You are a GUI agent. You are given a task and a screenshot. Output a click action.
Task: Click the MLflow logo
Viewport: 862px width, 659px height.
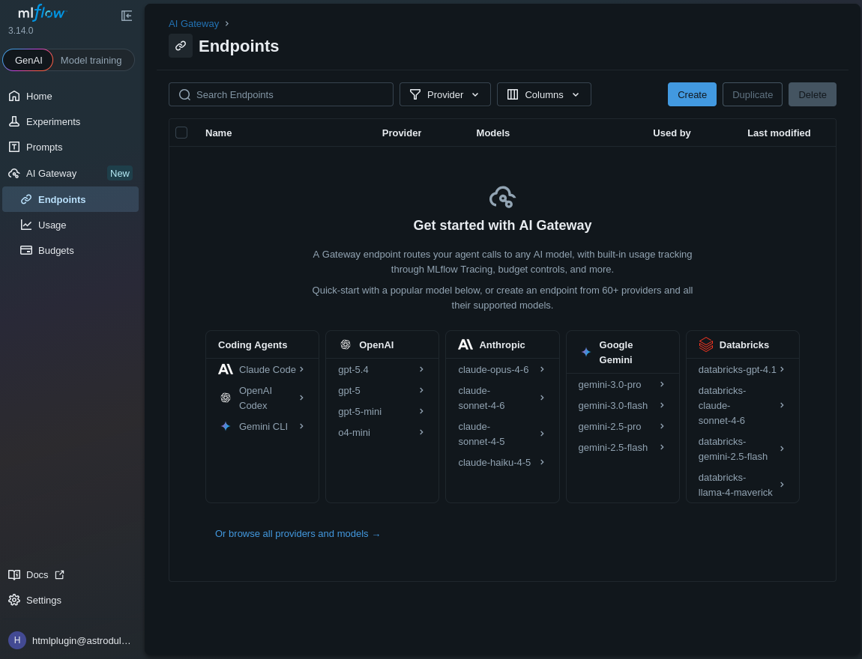[x=42, y=13]
